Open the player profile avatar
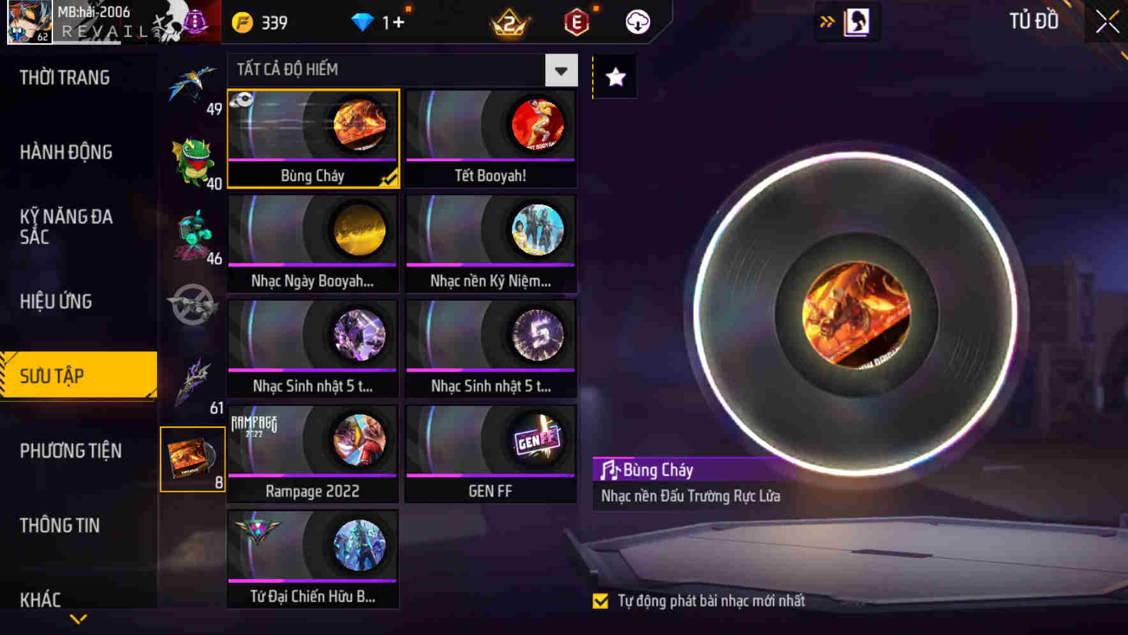Screen dimensions: 1128x635 [29, 22]
